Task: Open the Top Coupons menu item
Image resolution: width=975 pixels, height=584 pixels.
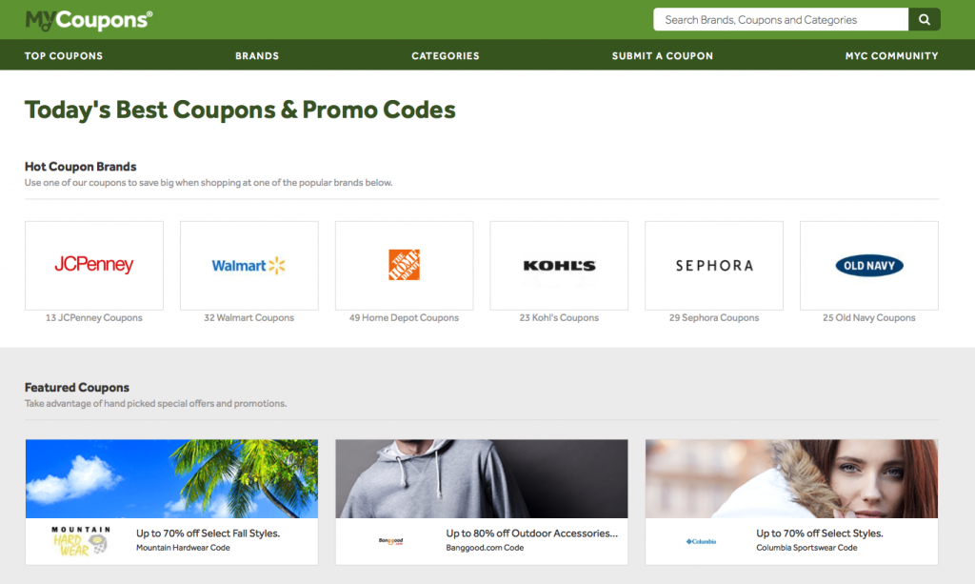Action: pos(64,55)
